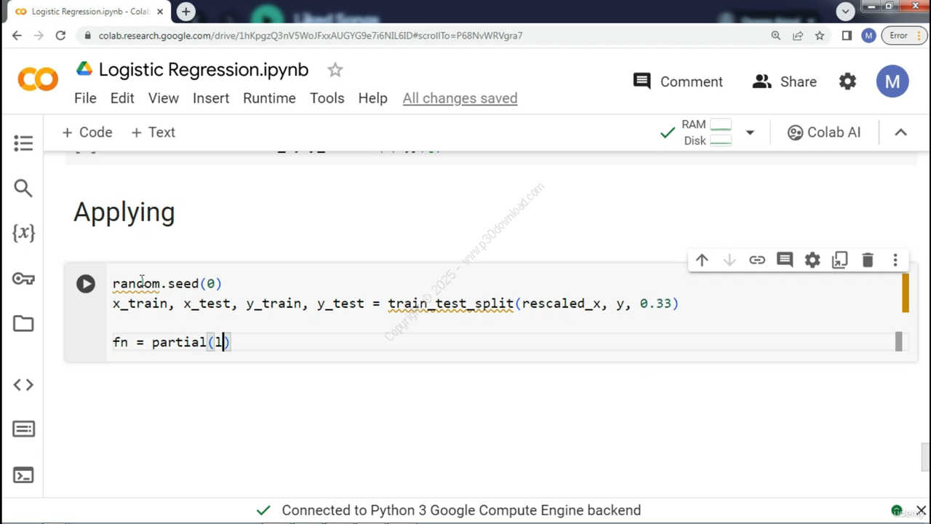
Task: Click the browser forward arrow
Action: [x=39, y=35]
